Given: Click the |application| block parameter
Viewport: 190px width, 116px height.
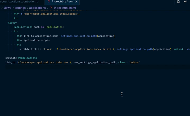Looking at the screenshot, I should (x=55, y=27).
